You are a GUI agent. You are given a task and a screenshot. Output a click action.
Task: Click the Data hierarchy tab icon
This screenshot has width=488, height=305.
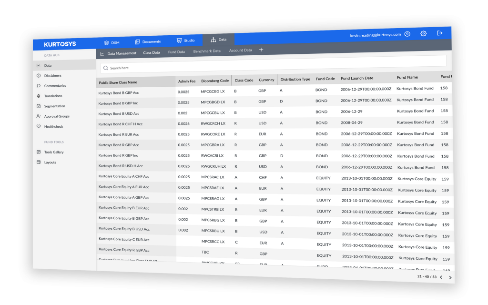tap(213, 40)
